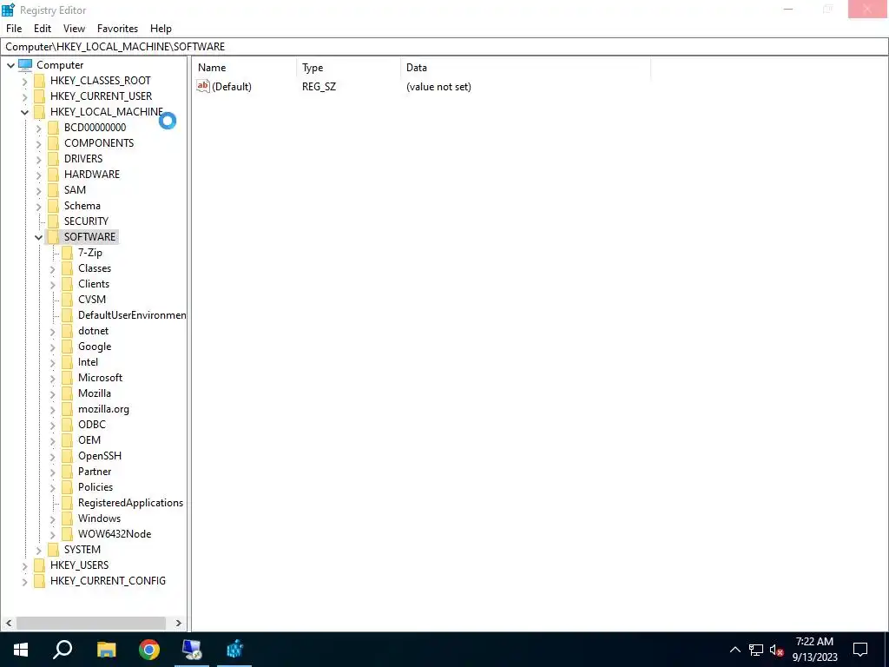Expand the SYSTEM key
Screen dimensions: 889x667
pyautogui.click(x=38, y=550)
